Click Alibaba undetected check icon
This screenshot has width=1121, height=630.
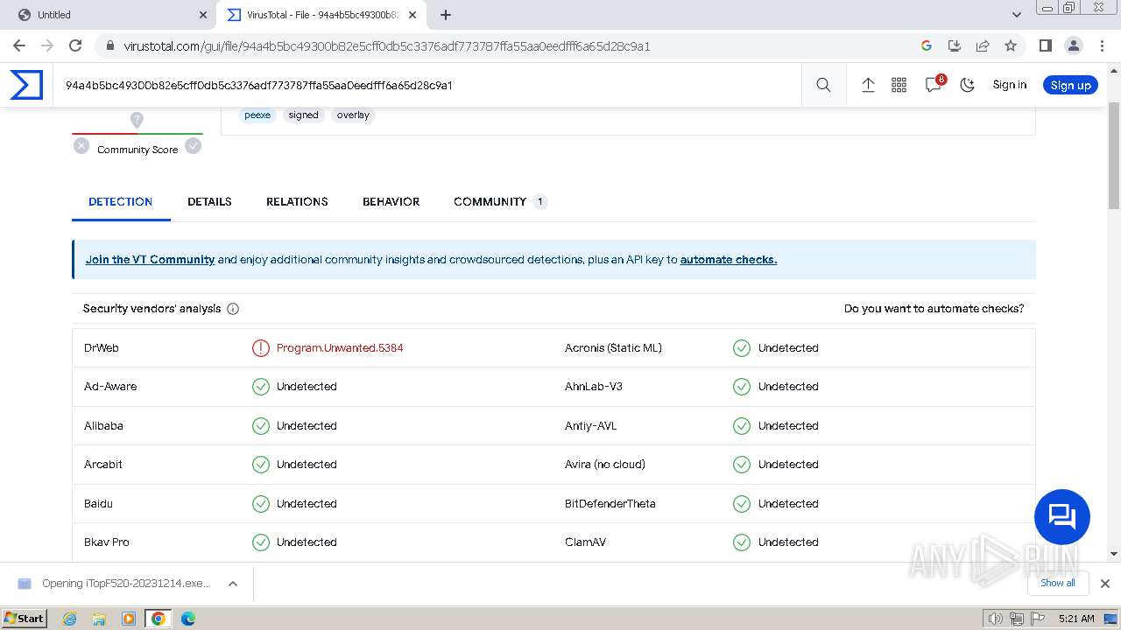(261, 426)
